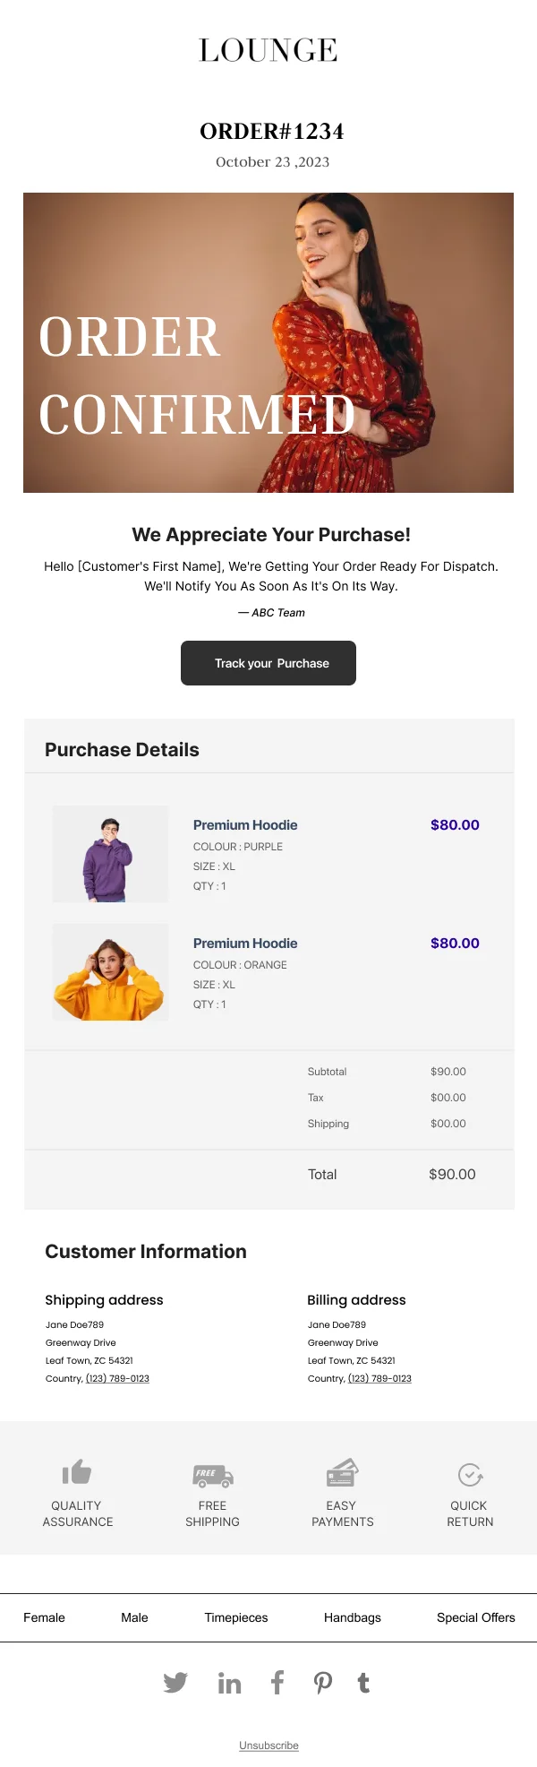Screen dimensions: 537x1767
Task: View Special Offers
Action: (475, 1617)
